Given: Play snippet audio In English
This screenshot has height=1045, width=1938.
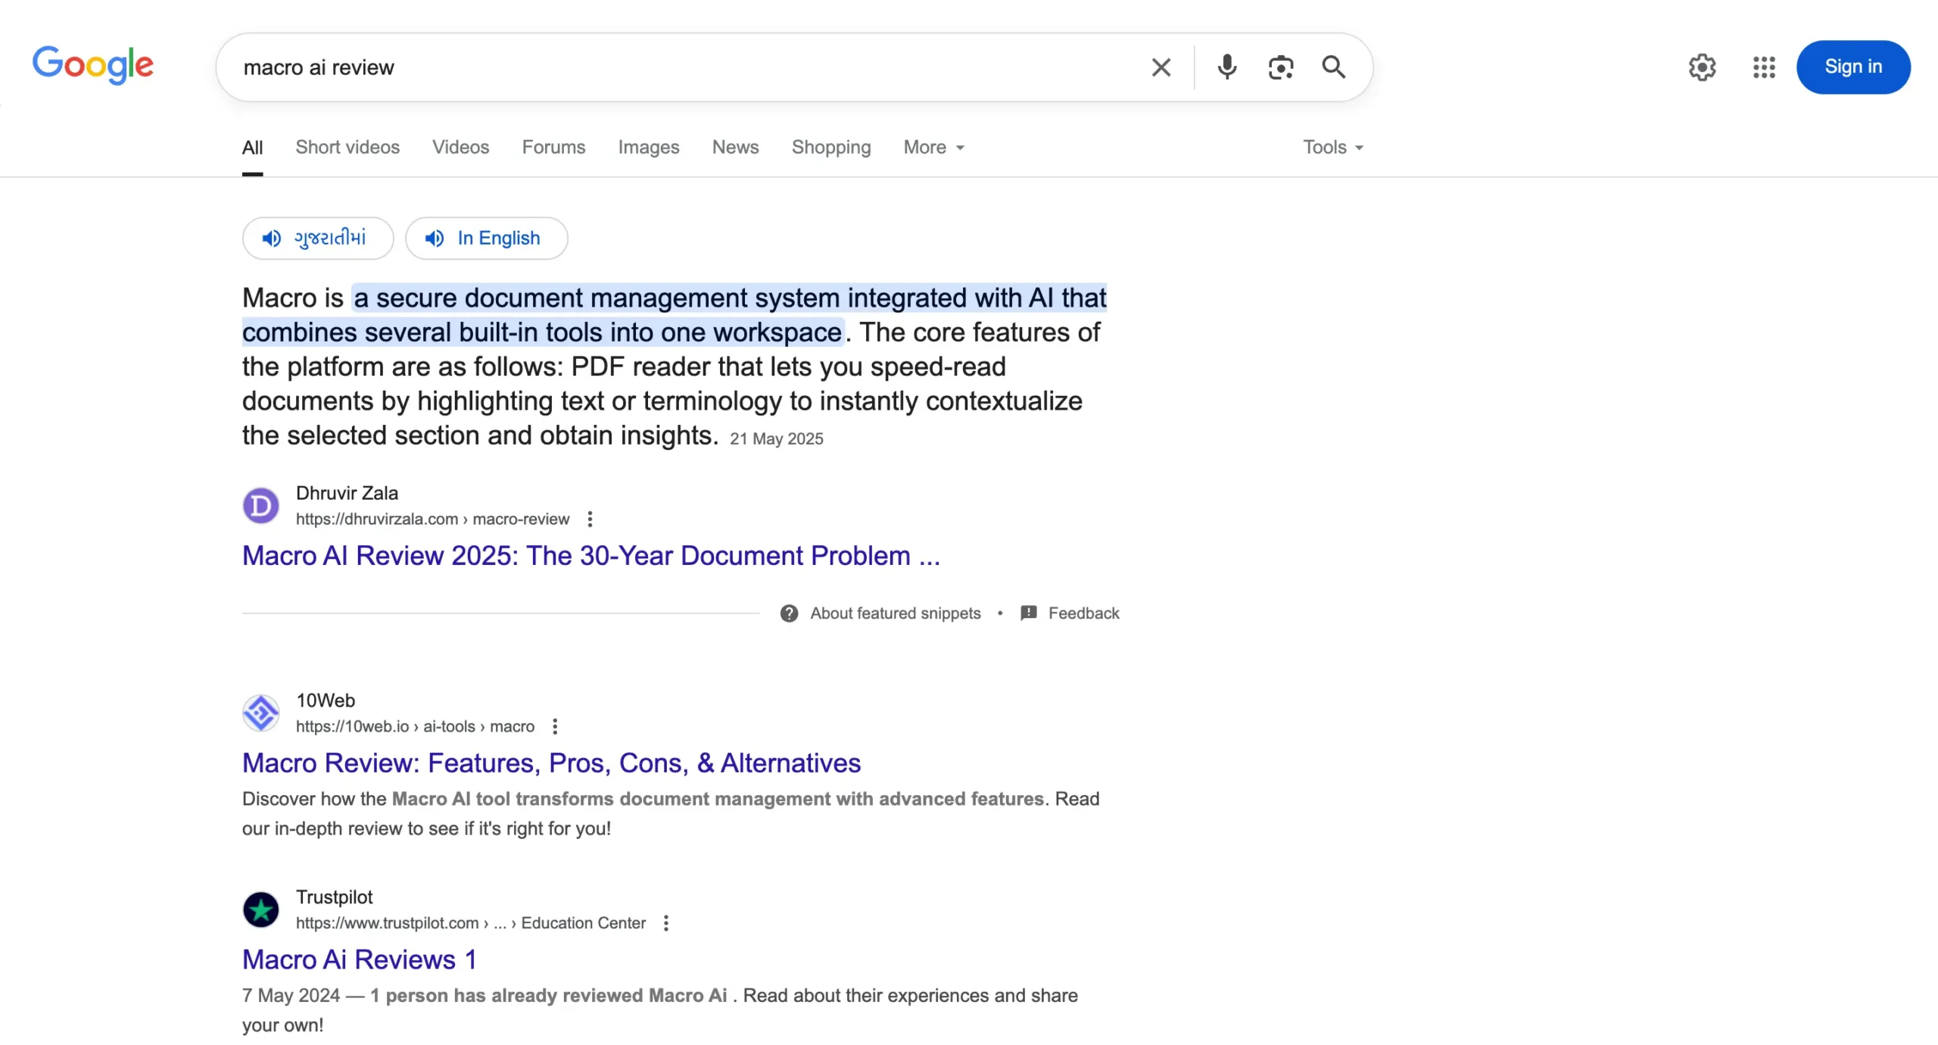Looking at the screenshot, I should tap(486, 238).
